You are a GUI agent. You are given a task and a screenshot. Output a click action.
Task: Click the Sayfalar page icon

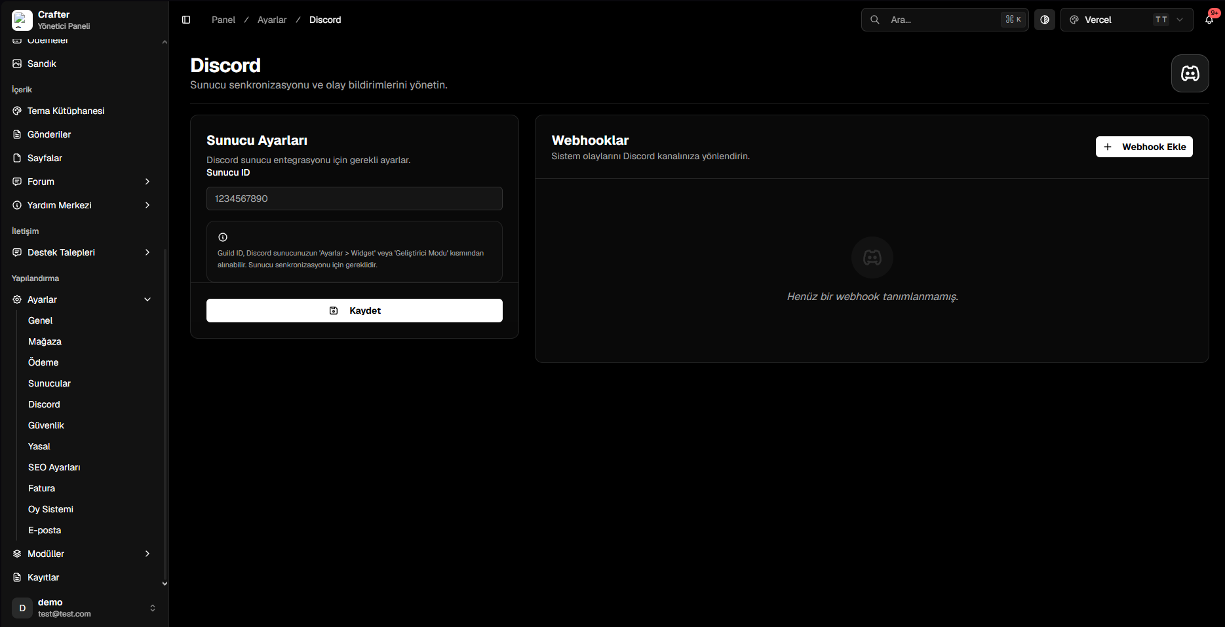[17, 158]
